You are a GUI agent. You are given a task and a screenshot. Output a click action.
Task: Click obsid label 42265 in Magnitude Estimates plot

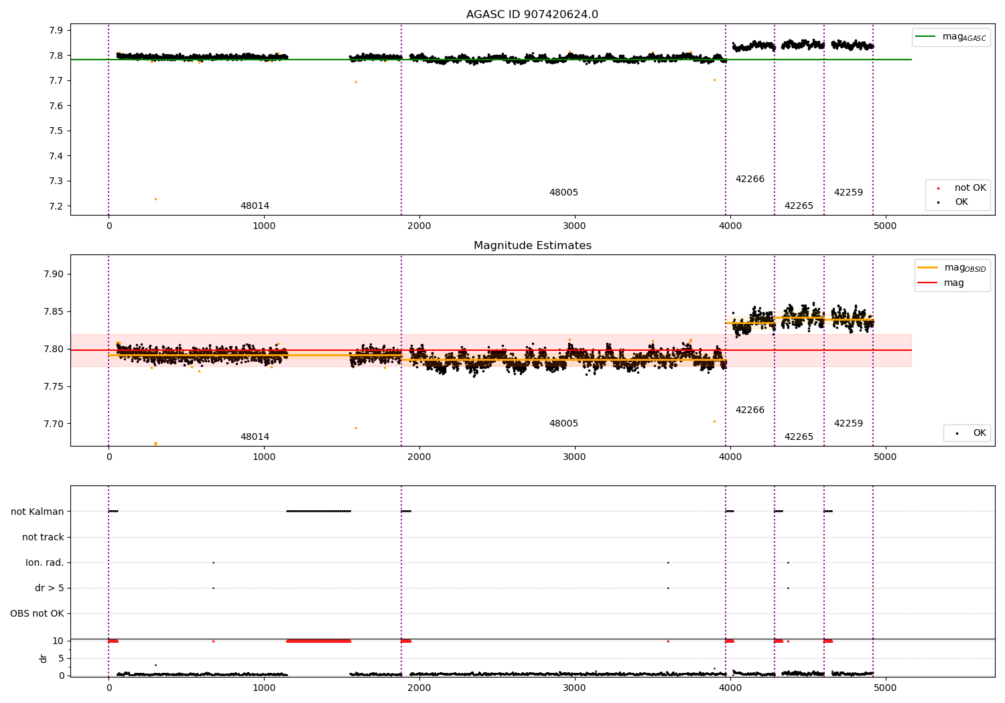pyautogui.click(x=799, y=437)
